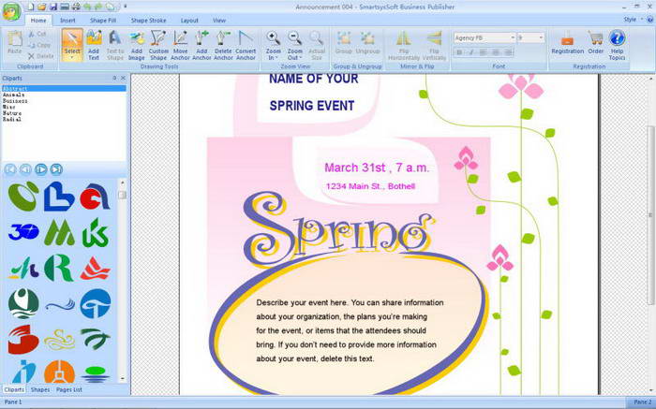This screenshot has height=409, width=656.
Task: Open the Agency FB font name dropdown
Action: [x=513, y=37]
